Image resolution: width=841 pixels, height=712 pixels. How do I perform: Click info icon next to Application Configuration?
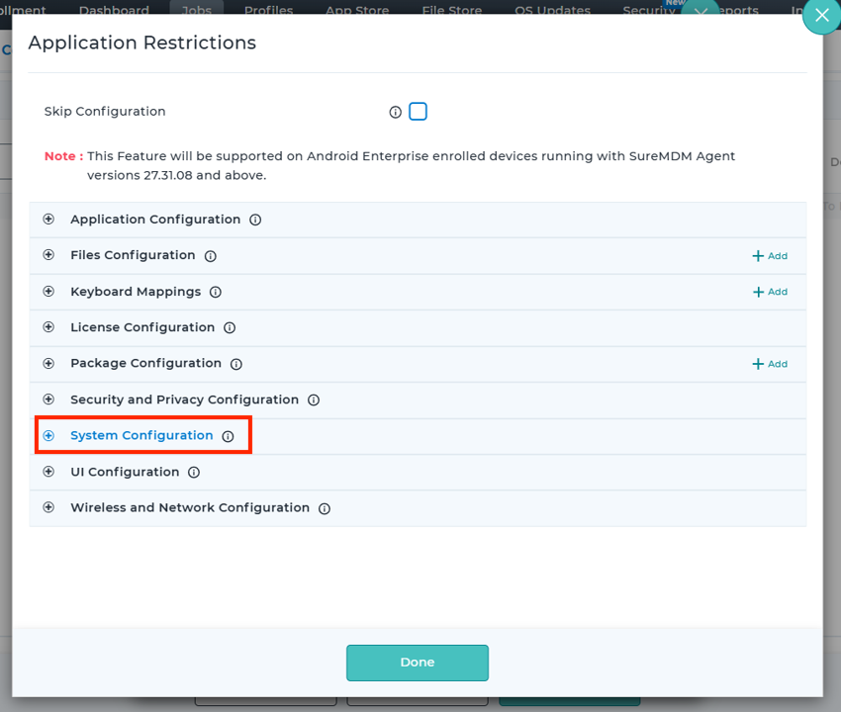coord(255,221)
